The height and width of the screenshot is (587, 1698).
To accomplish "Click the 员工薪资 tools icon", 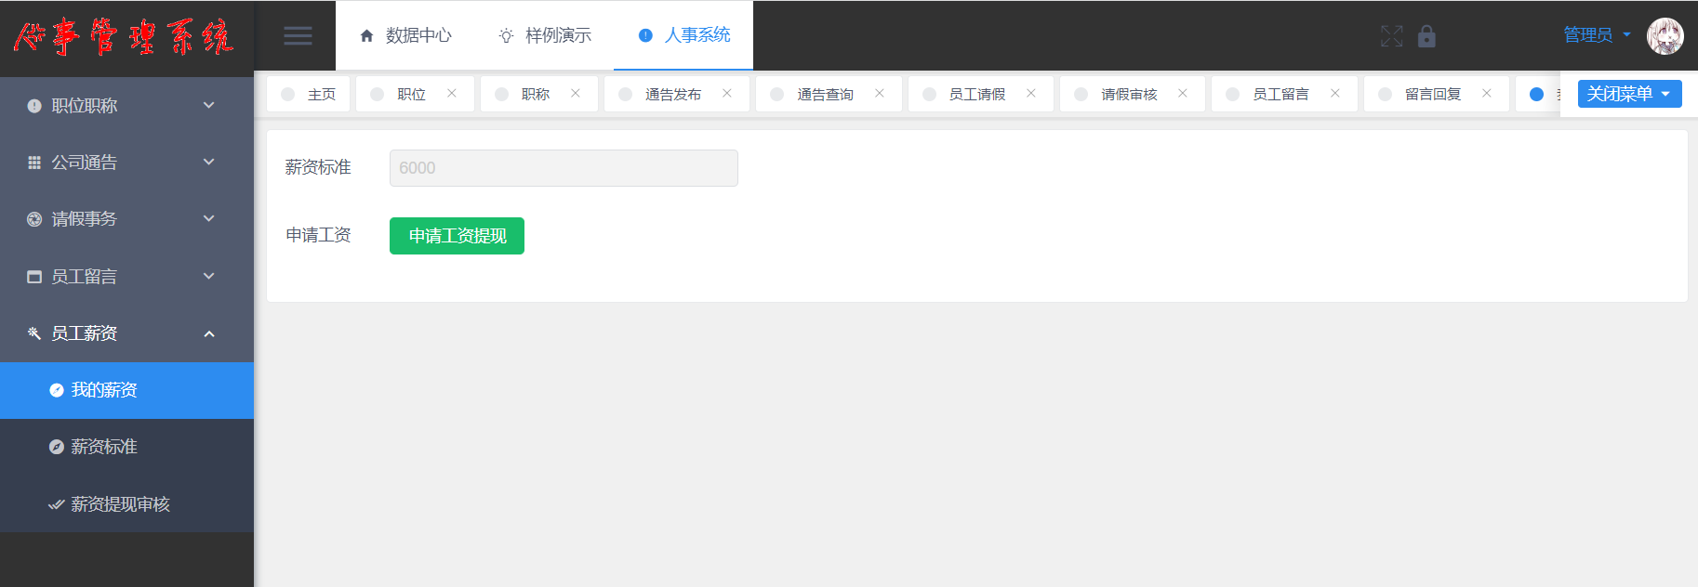I will click(34, 333).
